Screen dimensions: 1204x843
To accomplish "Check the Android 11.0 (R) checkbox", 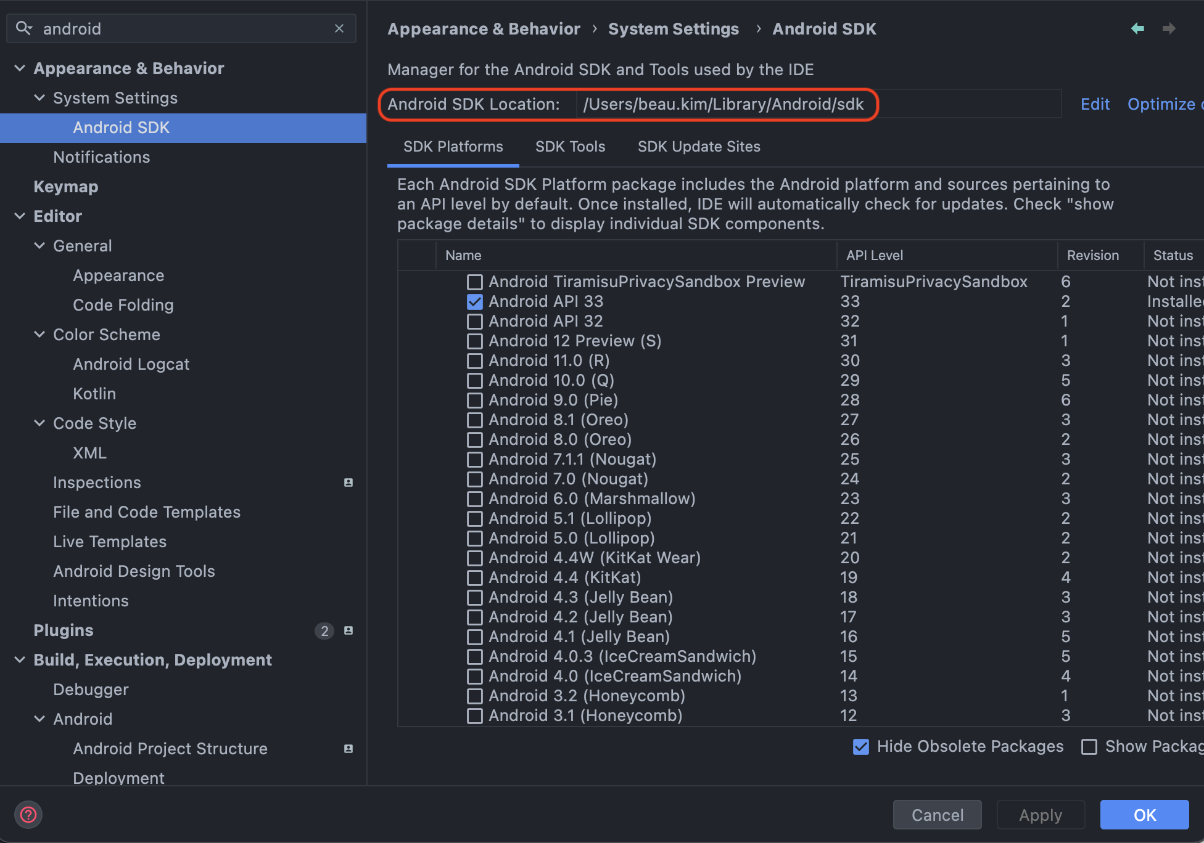I will point(474,361).
